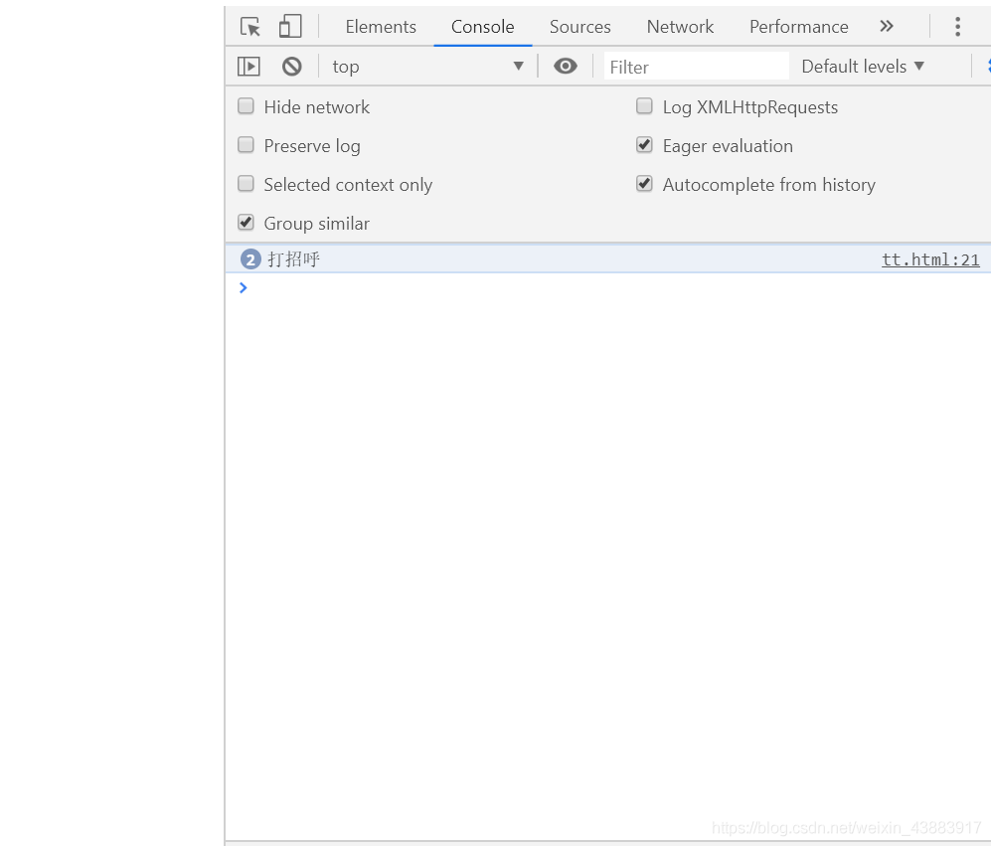
Task: Open the three-dot DevTools menu
Action: [958, 27]
